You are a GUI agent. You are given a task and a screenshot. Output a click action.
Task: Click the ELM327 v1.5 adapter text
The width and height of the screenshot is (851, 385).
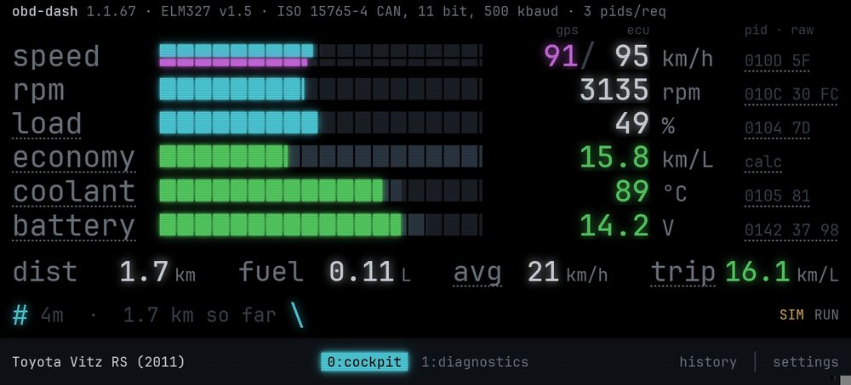click(206, 11)
